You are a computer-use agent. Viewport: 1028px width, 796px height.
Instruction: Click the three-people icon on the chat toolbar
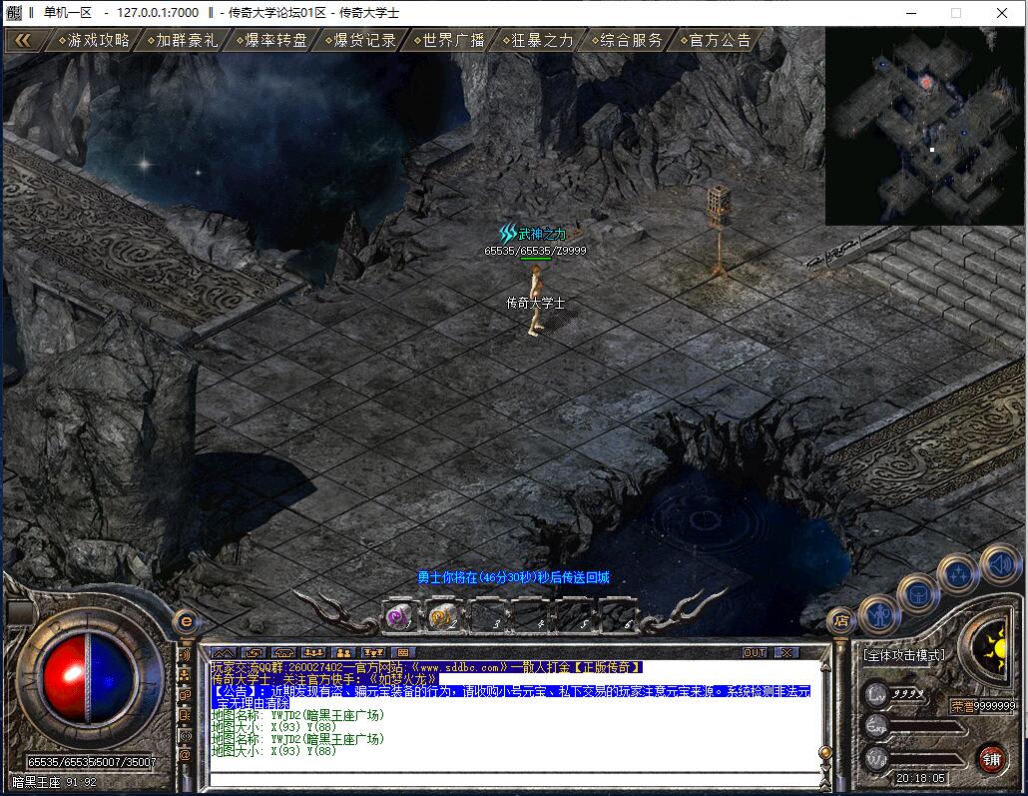pyautogui.click(x=313, y=653)
